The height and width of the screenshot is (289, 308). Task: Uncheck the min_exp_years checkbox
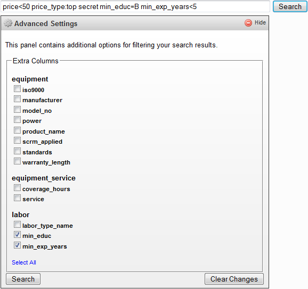17,245
